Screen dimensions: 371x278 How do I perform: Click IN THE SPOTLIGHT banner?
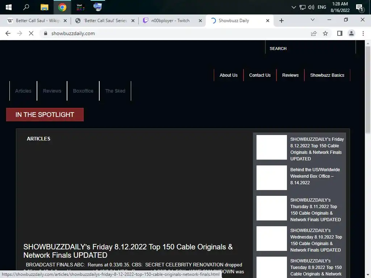pyautogui.click(x=45, y=115)
